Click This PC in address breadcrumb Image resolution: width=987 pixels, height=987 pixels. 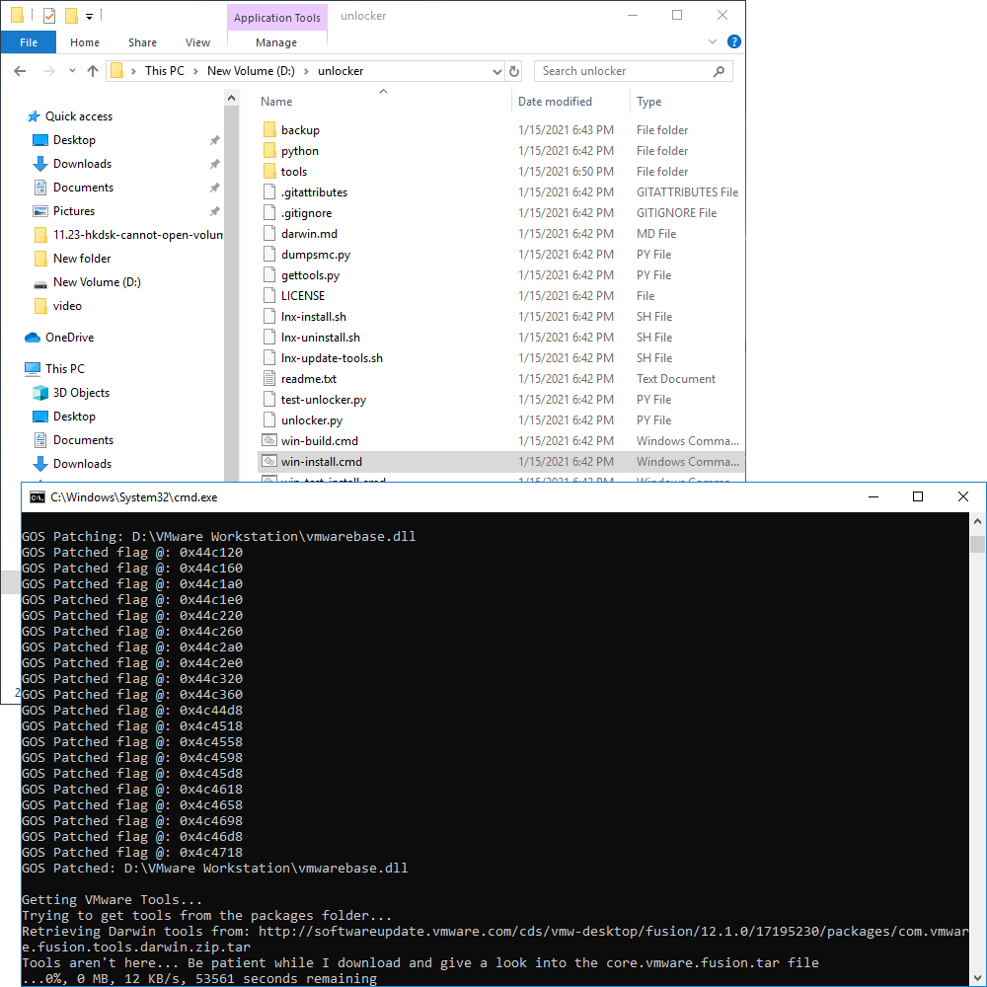pyautogui.click(x=164, y=71)
